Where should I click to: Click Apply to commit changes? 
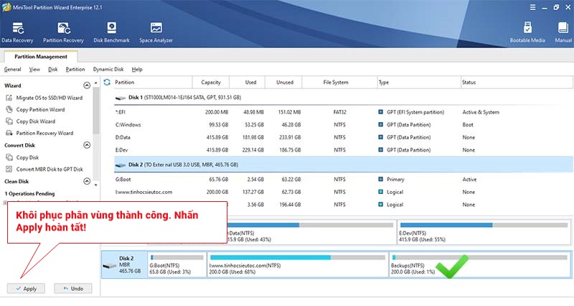26,289
